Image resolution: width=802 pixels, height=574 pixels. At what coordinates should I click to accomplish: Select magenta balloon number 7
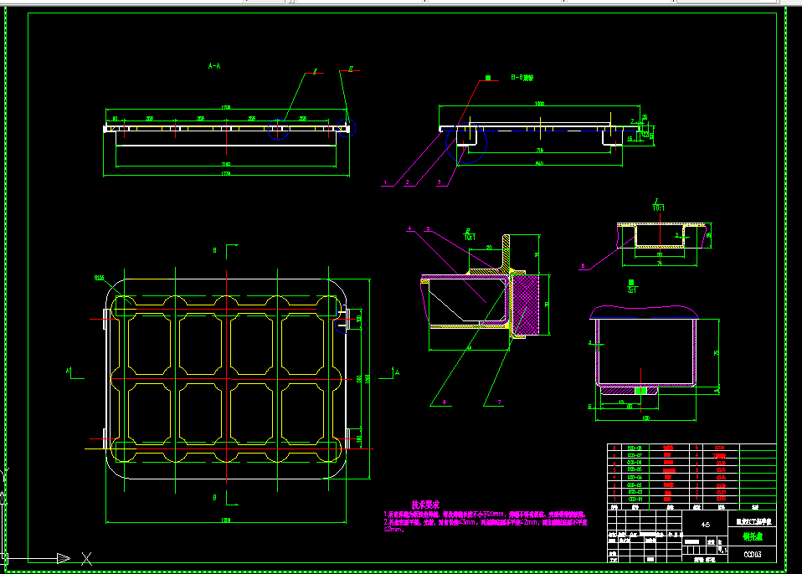[500, 402]
